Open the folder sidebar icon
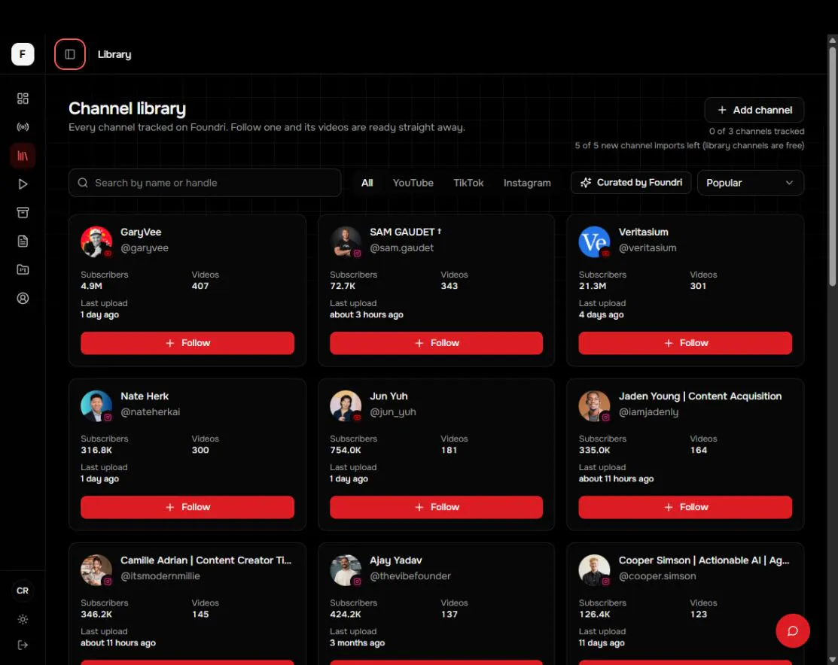Viewport: 838px width, 665px height. click(23, 270)
